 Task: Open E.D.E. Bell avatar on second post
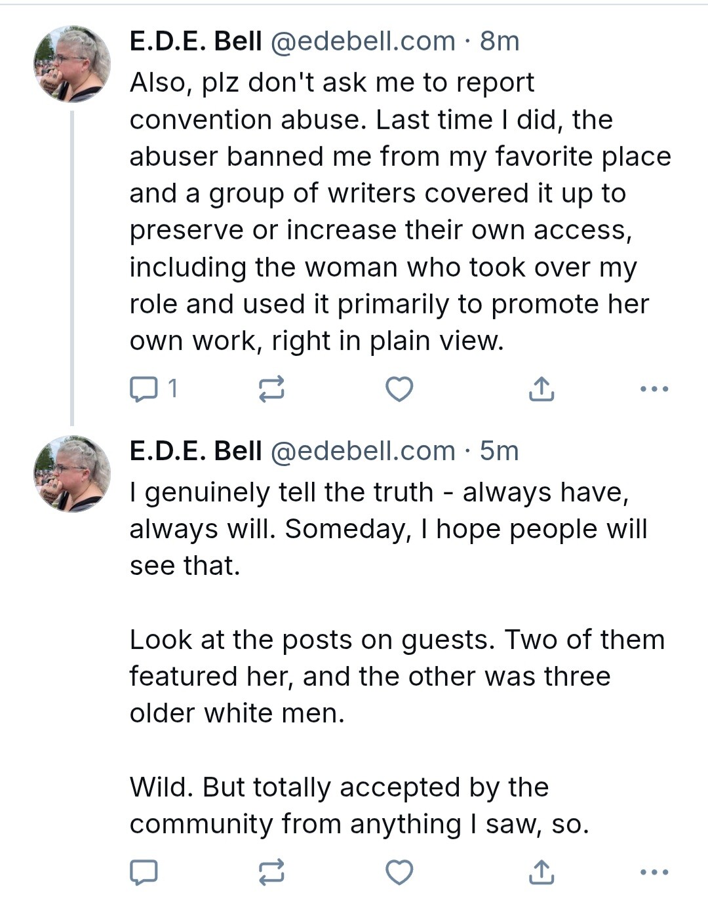click(72, 474)
